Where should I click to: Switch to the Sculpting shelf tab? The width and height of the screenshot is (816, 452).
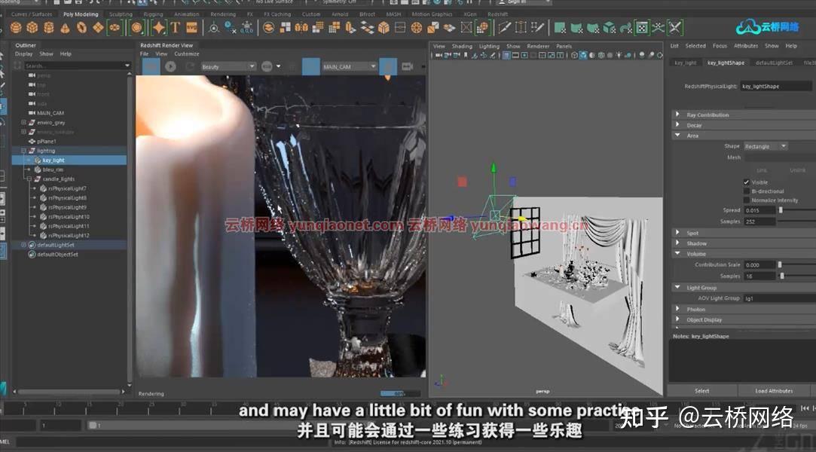(x=120, y=14)
